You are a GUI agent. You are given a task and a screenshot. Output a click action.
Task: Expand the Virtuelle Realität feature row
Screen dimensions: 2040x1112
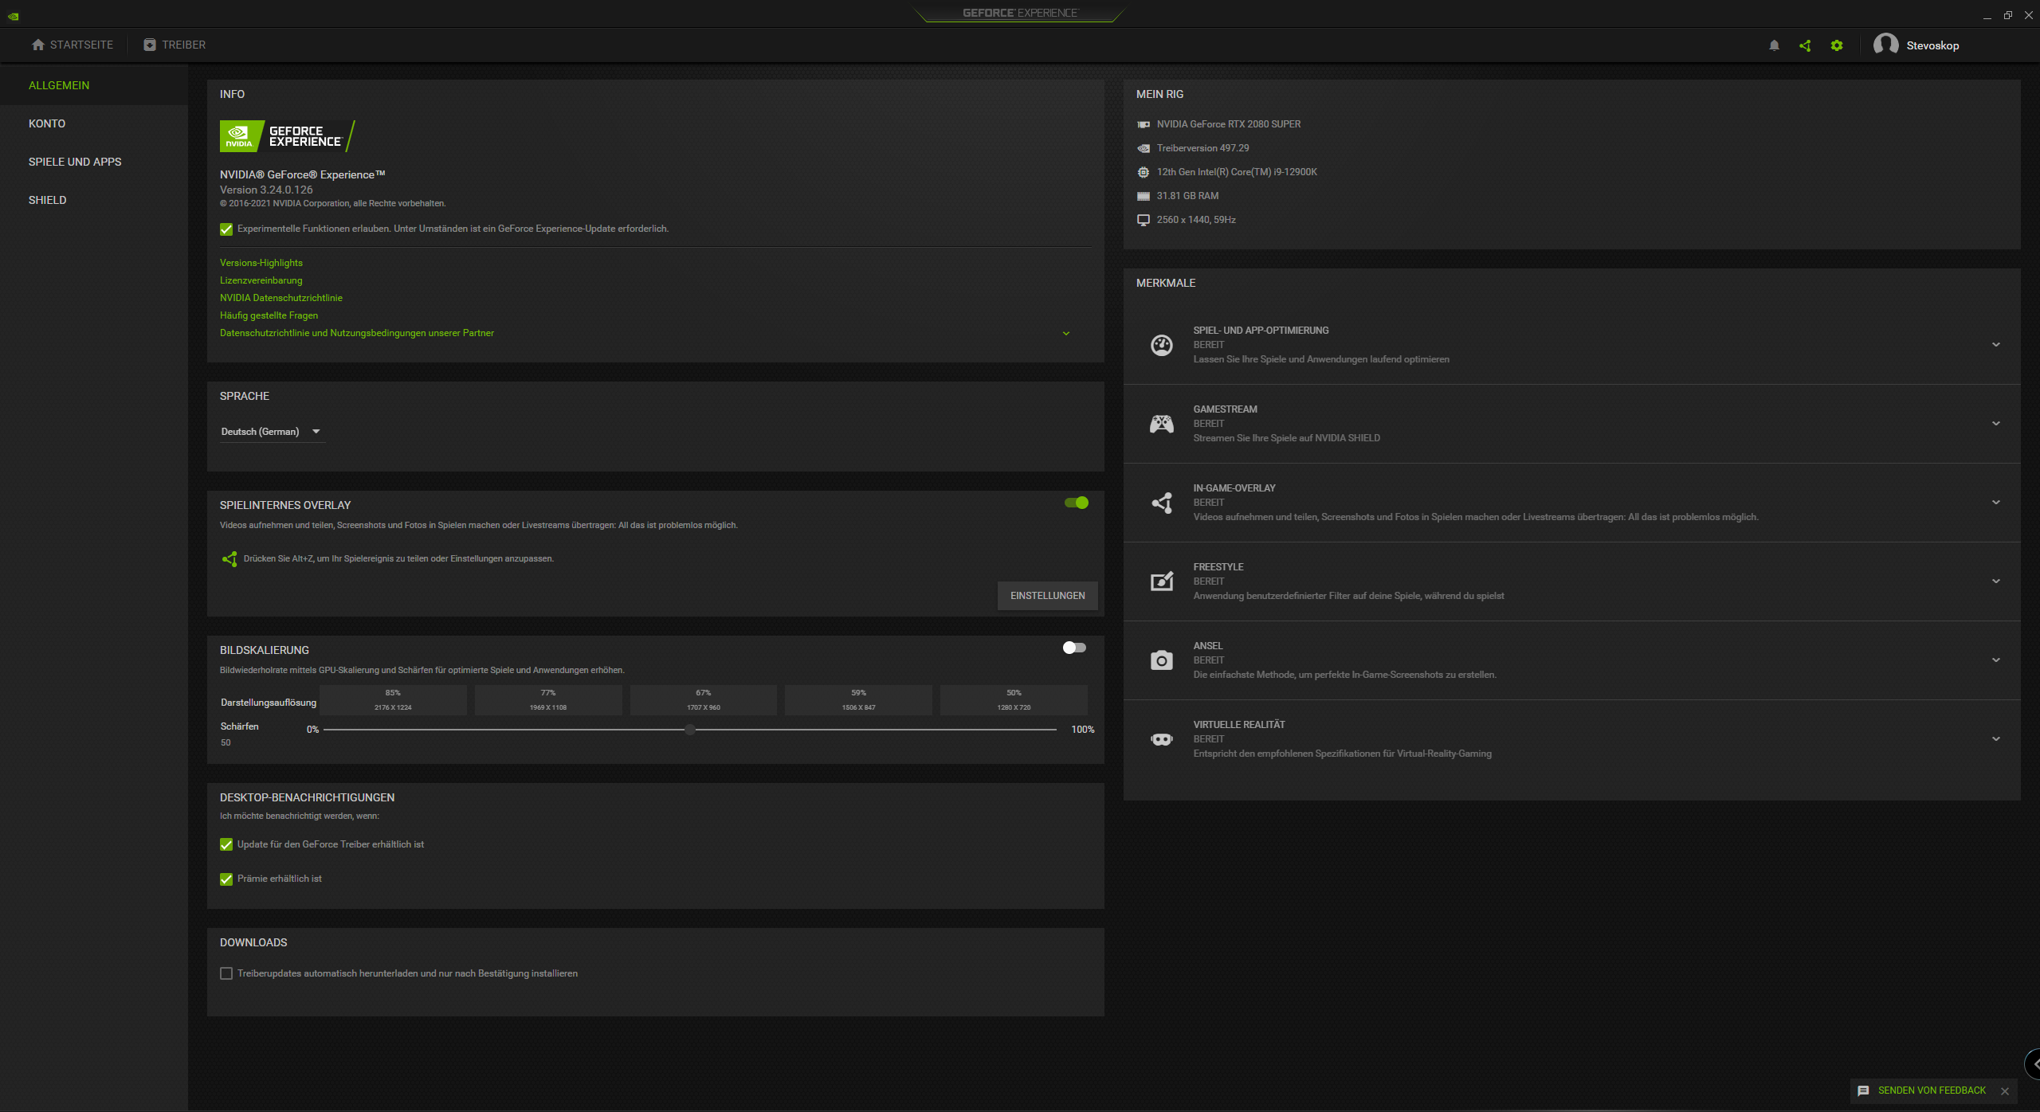[1996, 739]
